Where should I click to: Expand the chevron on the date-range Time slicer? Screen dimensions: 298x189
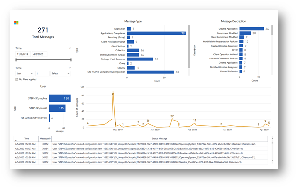coord(70,48)
